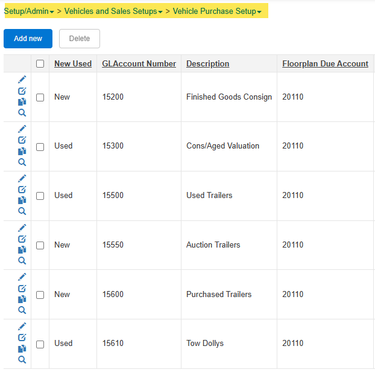View details magnifier for Cons/Aged Valuation
This screenshot has height=381, width=375.
[22, 162]
